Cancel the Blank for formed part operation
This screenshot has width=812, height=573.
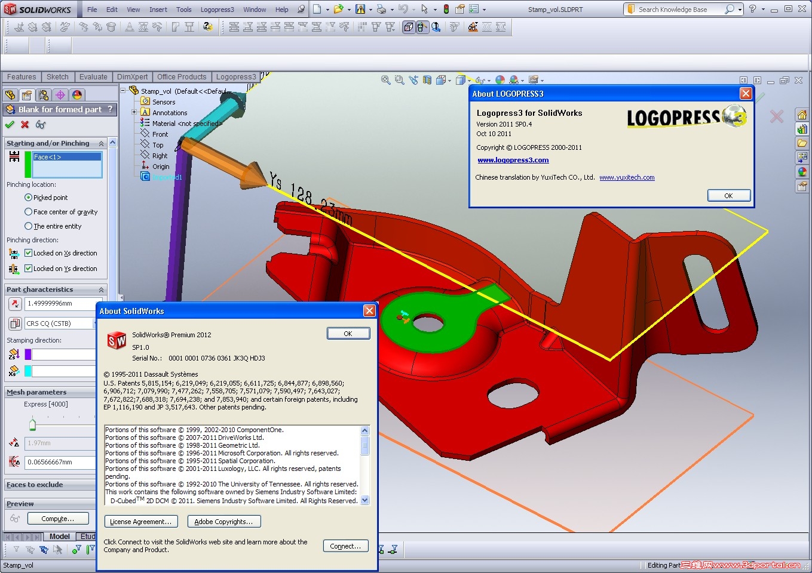pos(24,124)
